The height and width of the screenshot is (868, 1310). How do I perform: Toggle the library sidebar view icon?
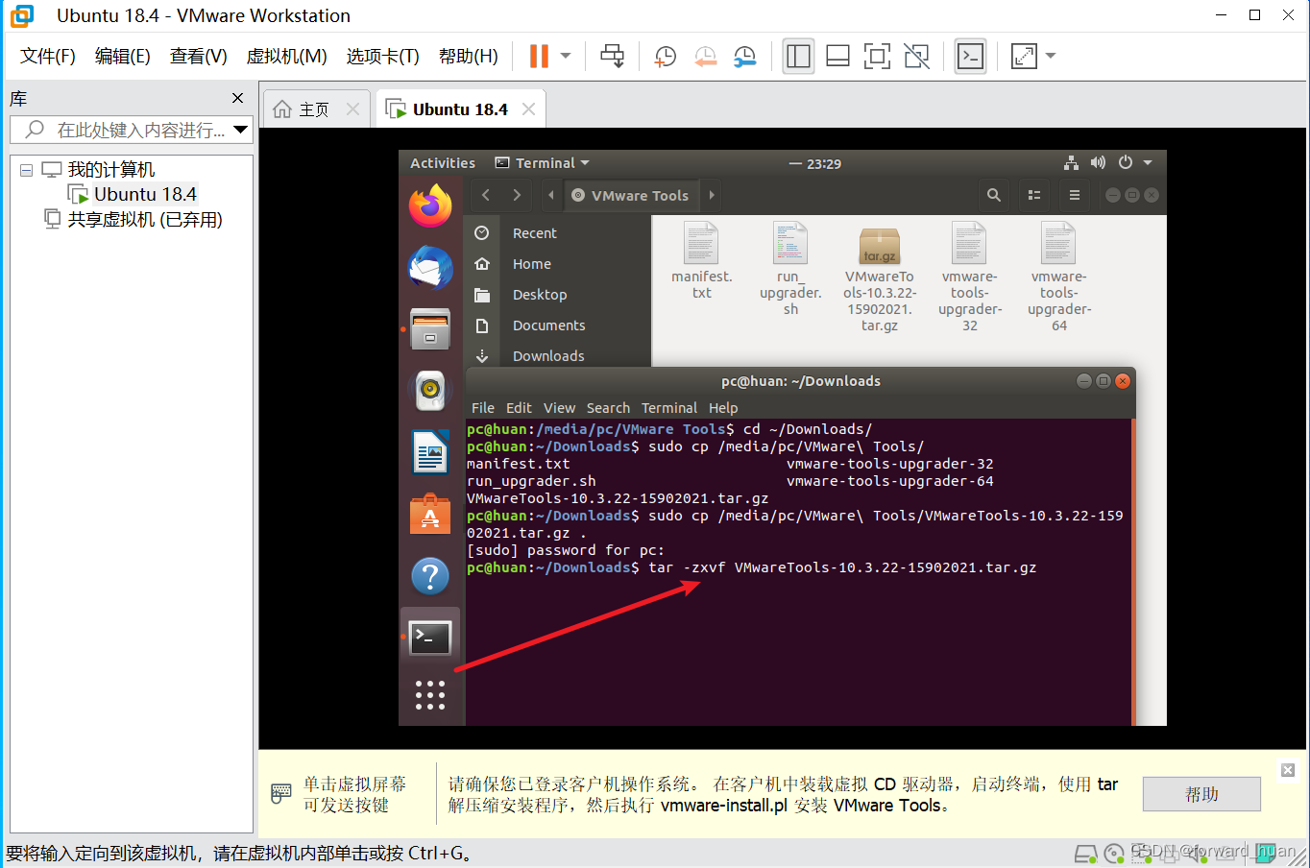click(798, 57)
